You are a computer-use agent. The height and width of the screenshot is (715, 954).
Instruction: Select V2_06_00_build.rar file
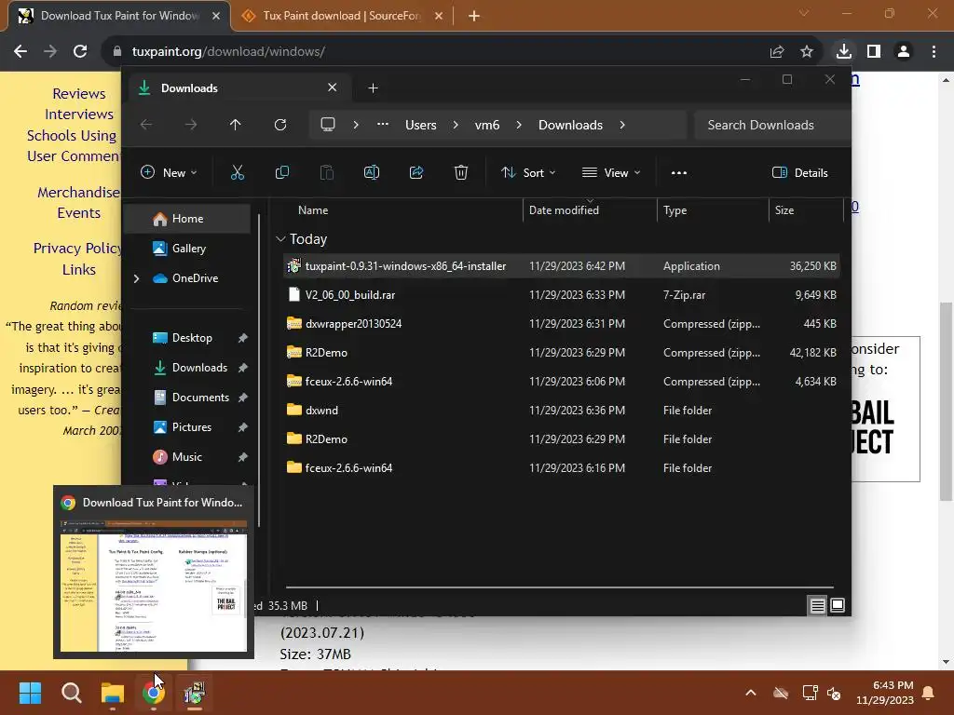tap(561, 295)
